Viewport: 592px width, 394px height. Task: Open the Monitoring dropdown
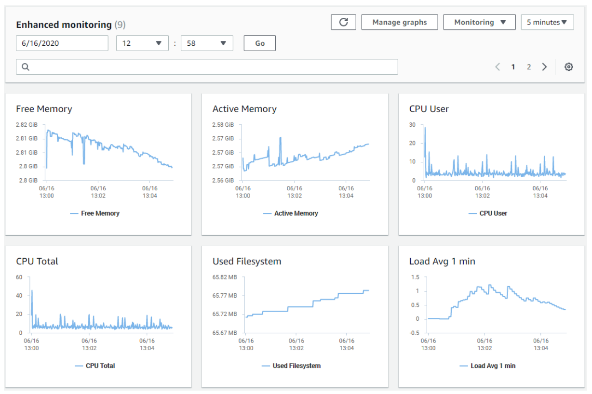[479, 22]
